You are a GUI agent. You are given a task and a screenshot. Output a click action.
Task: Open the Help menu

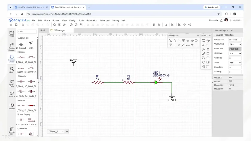(124, 20)
